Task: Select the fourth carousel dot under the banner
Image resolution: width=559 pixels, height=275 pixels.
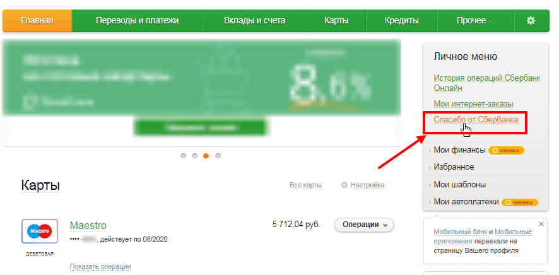Action: point(218,156)
